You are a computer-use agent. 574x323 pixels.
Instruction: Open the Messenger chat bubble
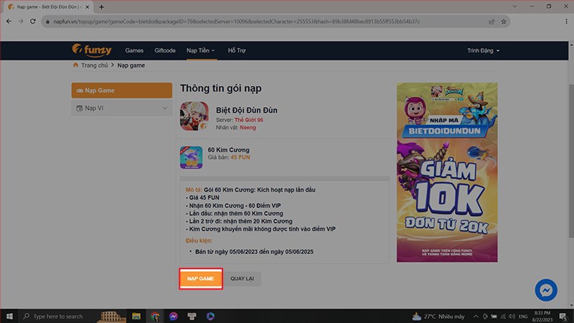(546, 291)
